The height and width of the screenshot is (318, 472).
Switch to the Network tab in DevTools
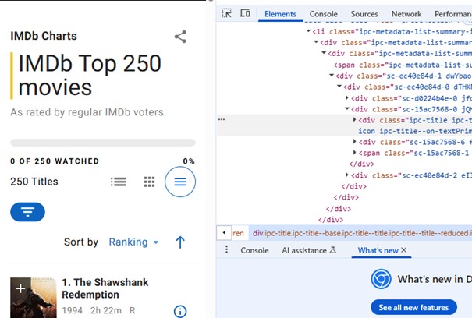pos(406,14)
